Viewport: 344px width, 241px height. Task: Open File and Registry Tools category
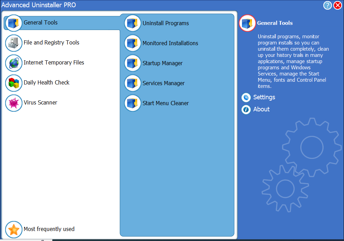tap(51, 43)
